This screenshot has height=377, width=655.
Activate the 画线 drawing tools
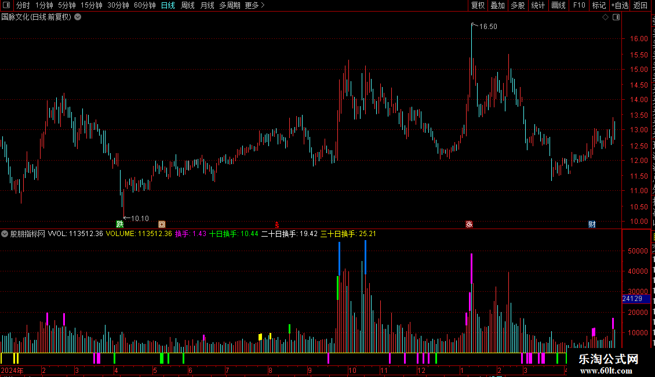pos(558,5)
